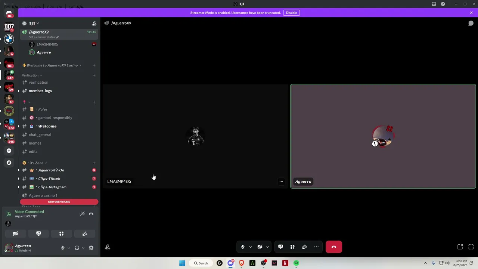Pop out the call window
This screenshot has height=269, width=478.
pos(460,247)
